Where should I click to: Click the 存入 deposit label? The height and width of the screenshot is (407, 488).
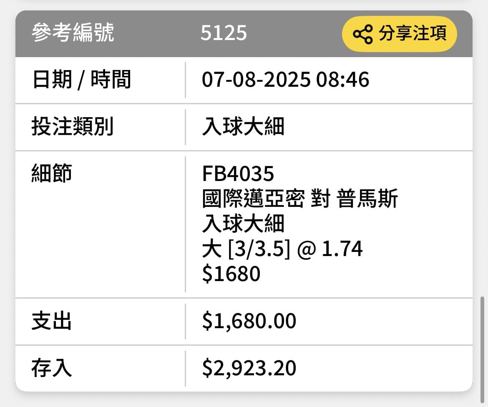tap(52, 368)
